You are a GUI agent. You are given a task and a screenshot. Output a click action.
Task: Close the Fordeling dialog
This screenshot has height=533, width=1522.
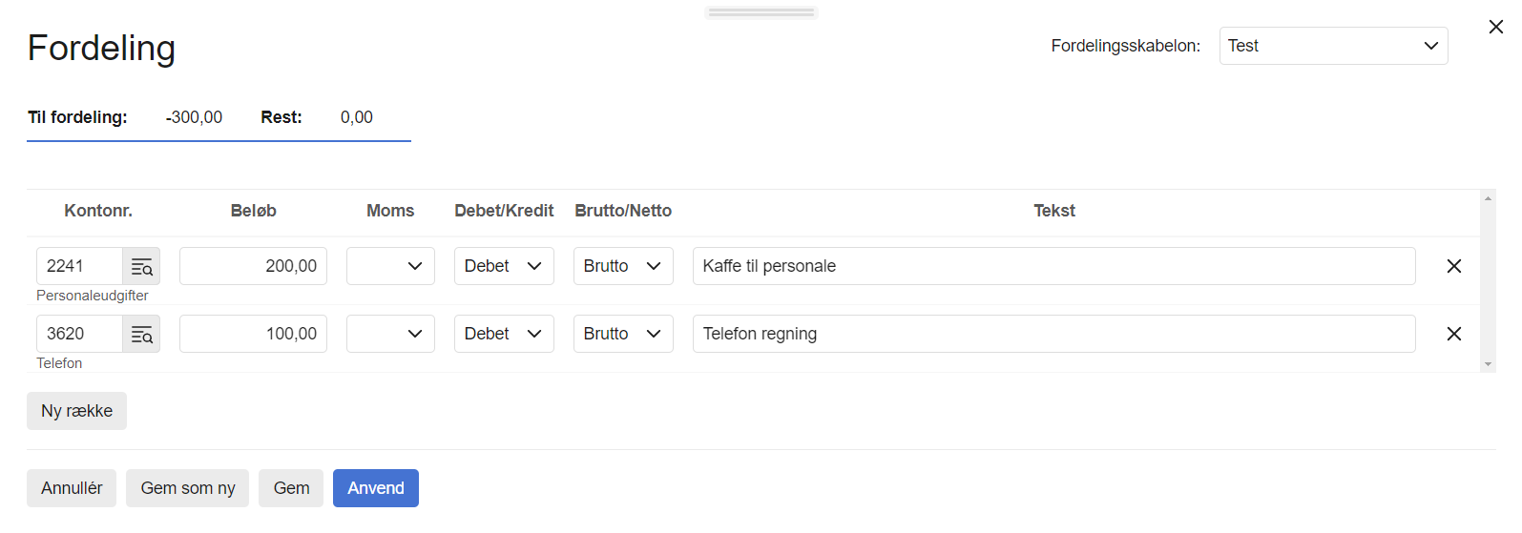[1495, 27]
